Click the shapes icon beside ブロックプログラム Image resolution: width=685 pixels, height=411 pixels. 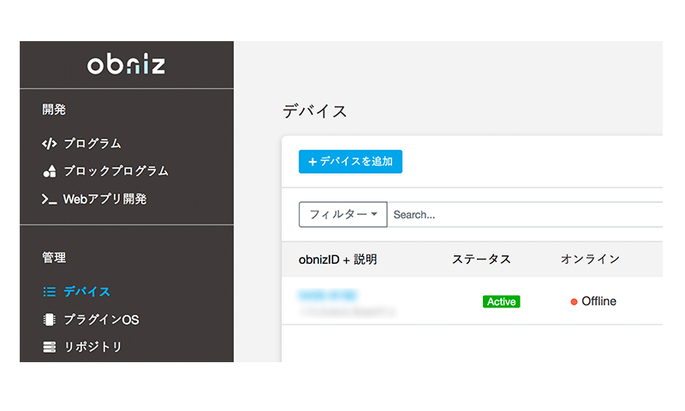pyautogui.click(x=50, y=171)
